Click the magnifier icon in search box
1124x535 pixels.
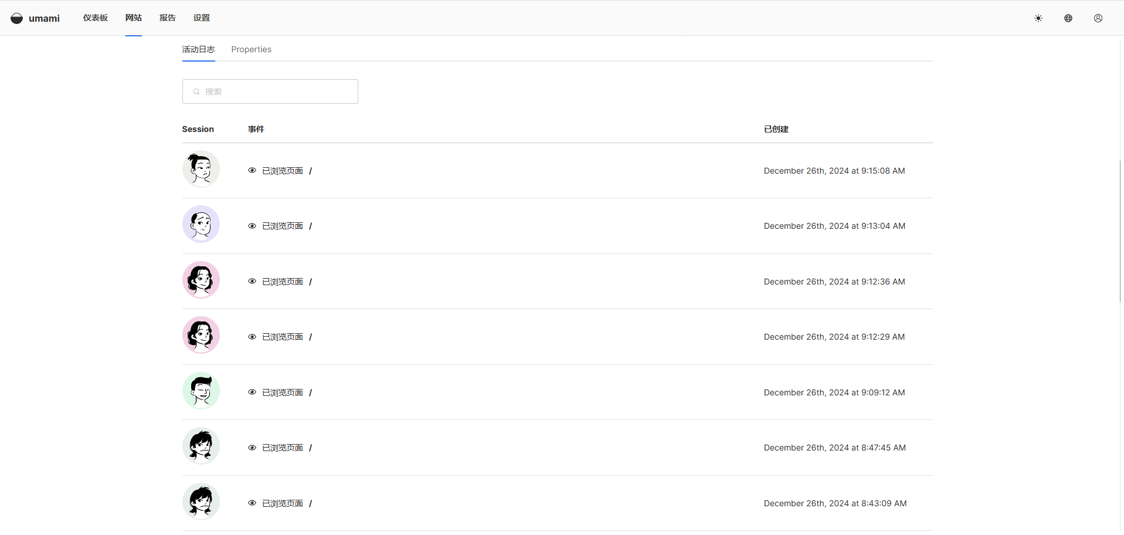click(196, 92)
